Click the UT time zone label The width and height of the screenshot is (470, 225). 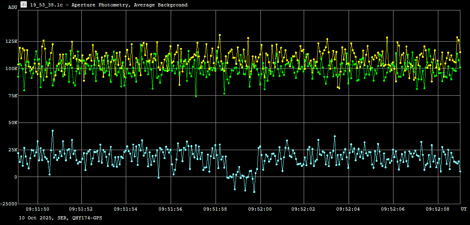(463, 209)
